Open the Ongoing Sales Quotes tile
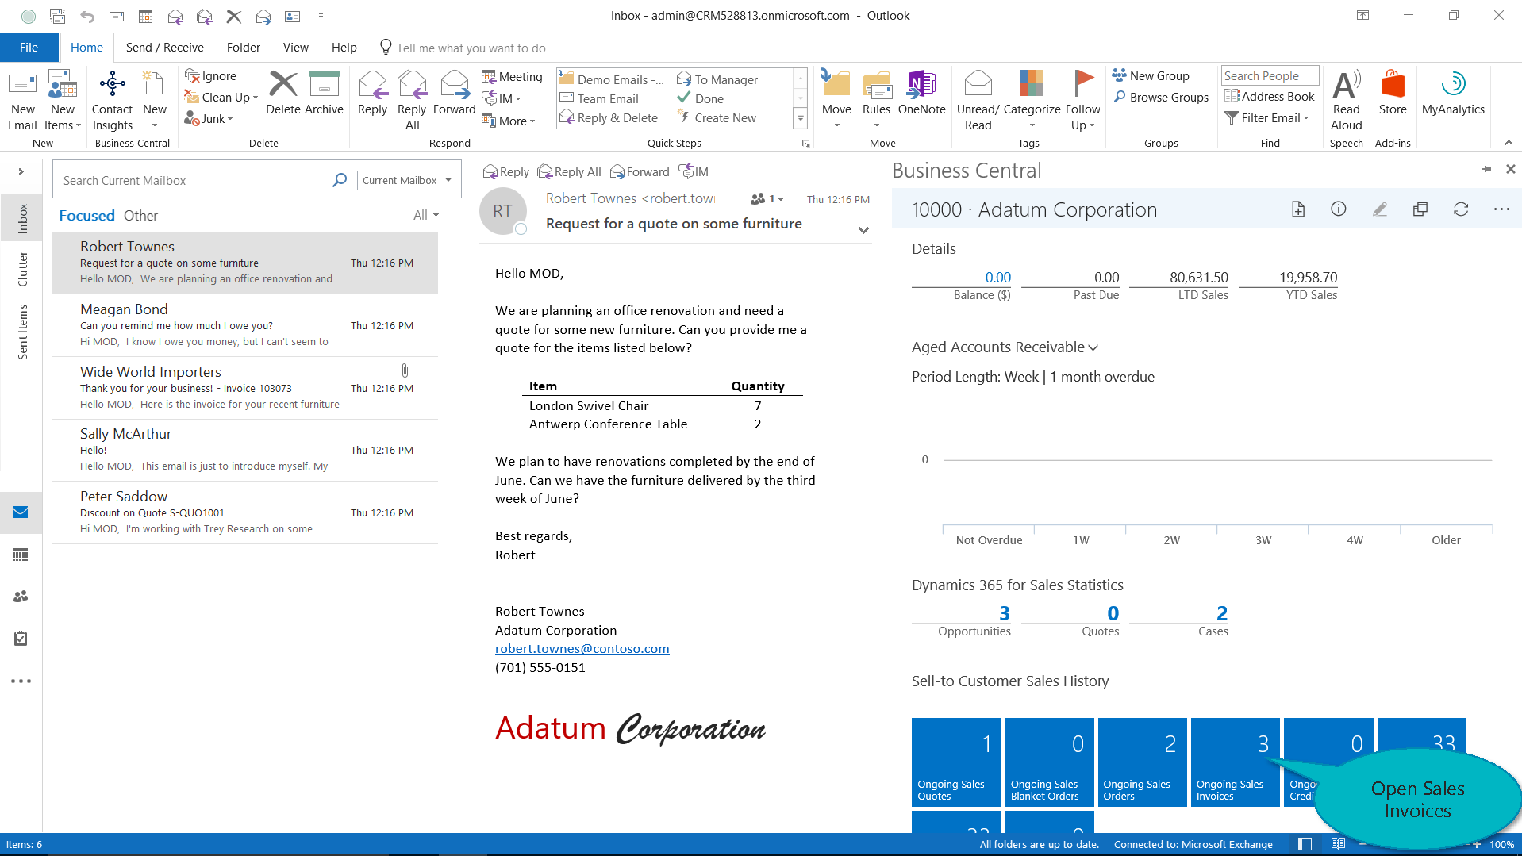Image resolution: width=1522 pixels, height=856 pixels. pyautogui.click(x=955, y=762)
